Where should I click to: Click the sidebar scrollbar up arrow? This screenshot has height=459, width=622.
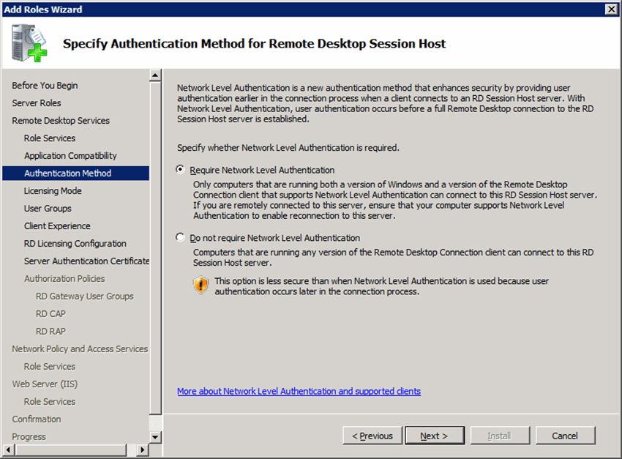pos(154,73)
